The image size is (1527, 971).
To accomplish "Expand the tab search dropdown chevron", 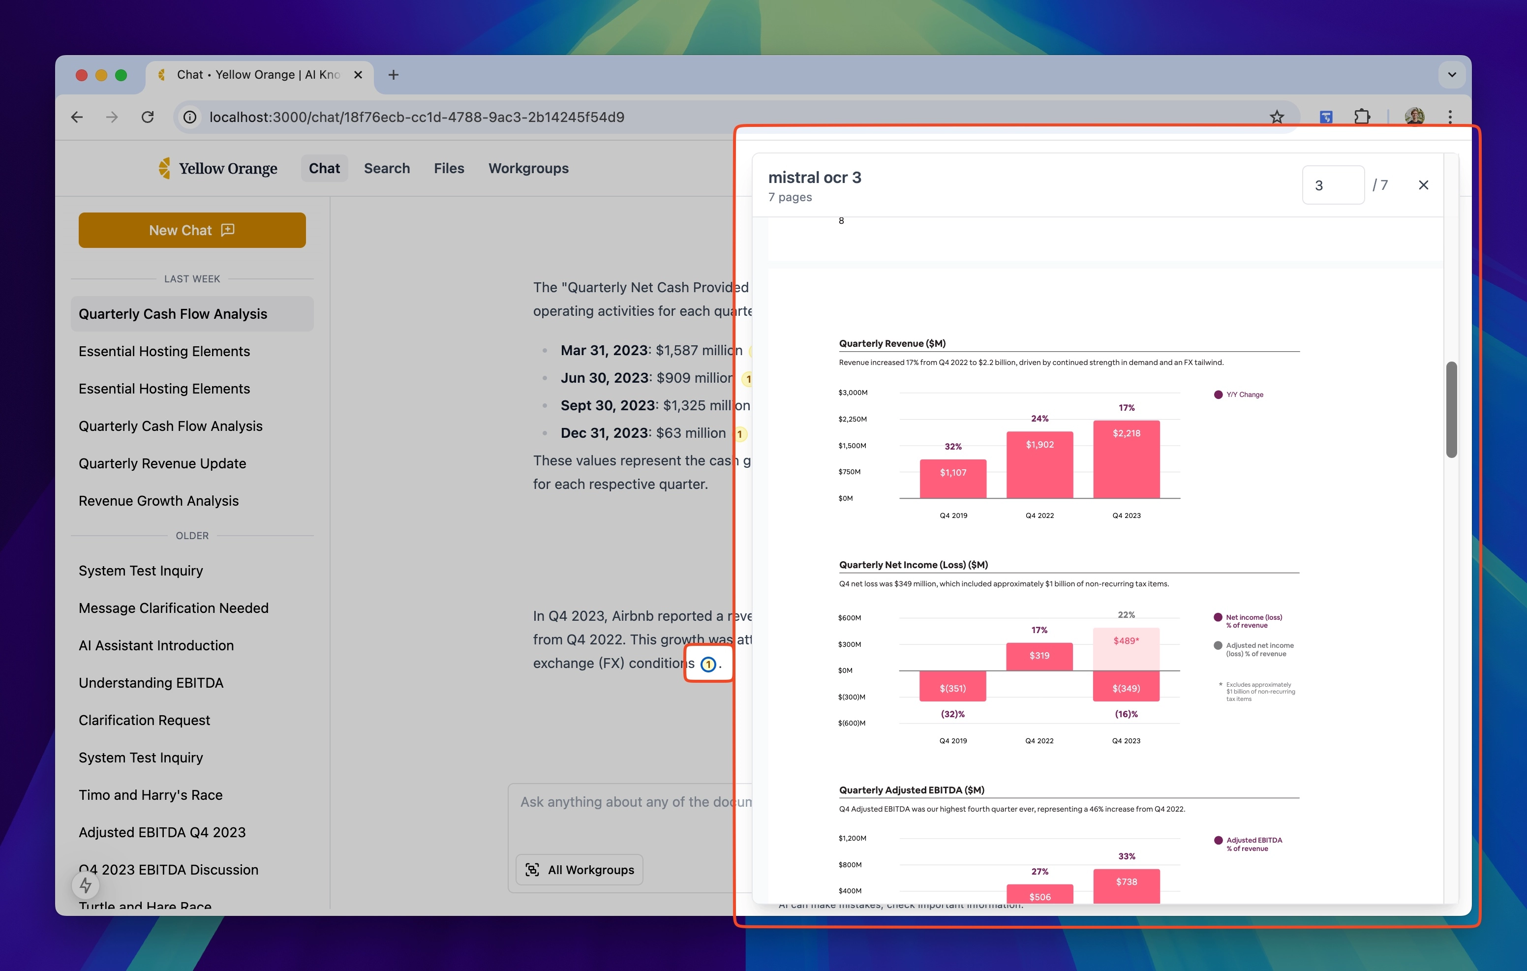I will tap(1452, 75).
